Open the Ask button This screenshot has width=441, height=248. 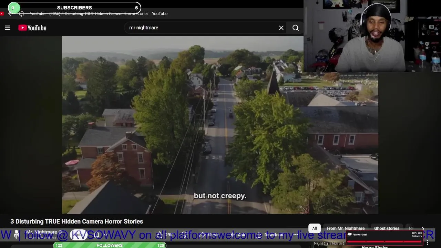pyautogui.click(x=238, y=235)
